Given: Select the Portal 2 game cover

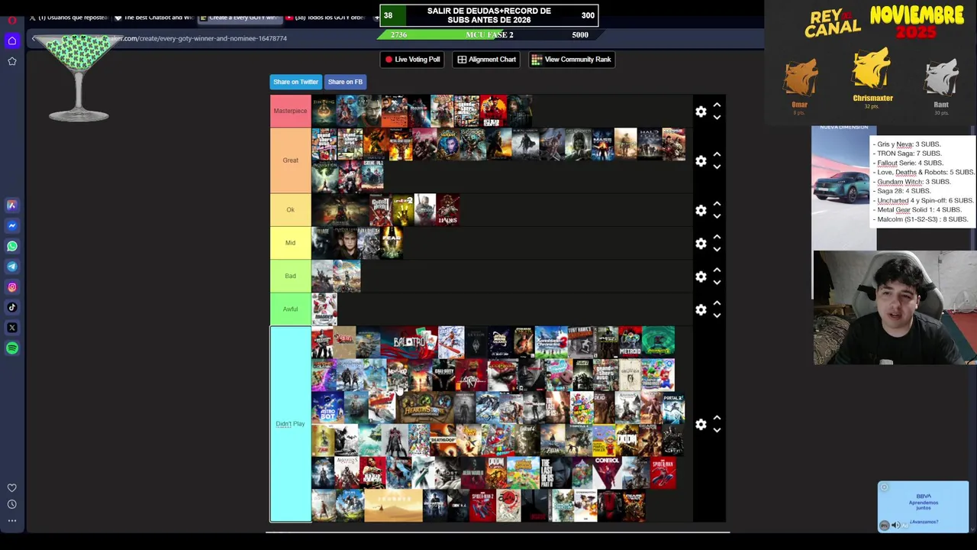Looking at the screenshot, I should click(673, 407).
